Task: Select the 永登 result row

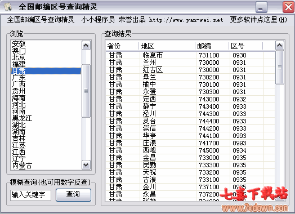Action: tap(190, 92)
